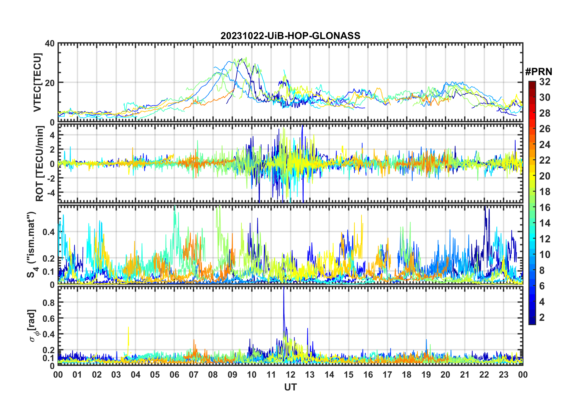Viewport: 581px width, 406px height.
Task: Click the 0.8 tick label on σφ axis
Action: (48, 303)
